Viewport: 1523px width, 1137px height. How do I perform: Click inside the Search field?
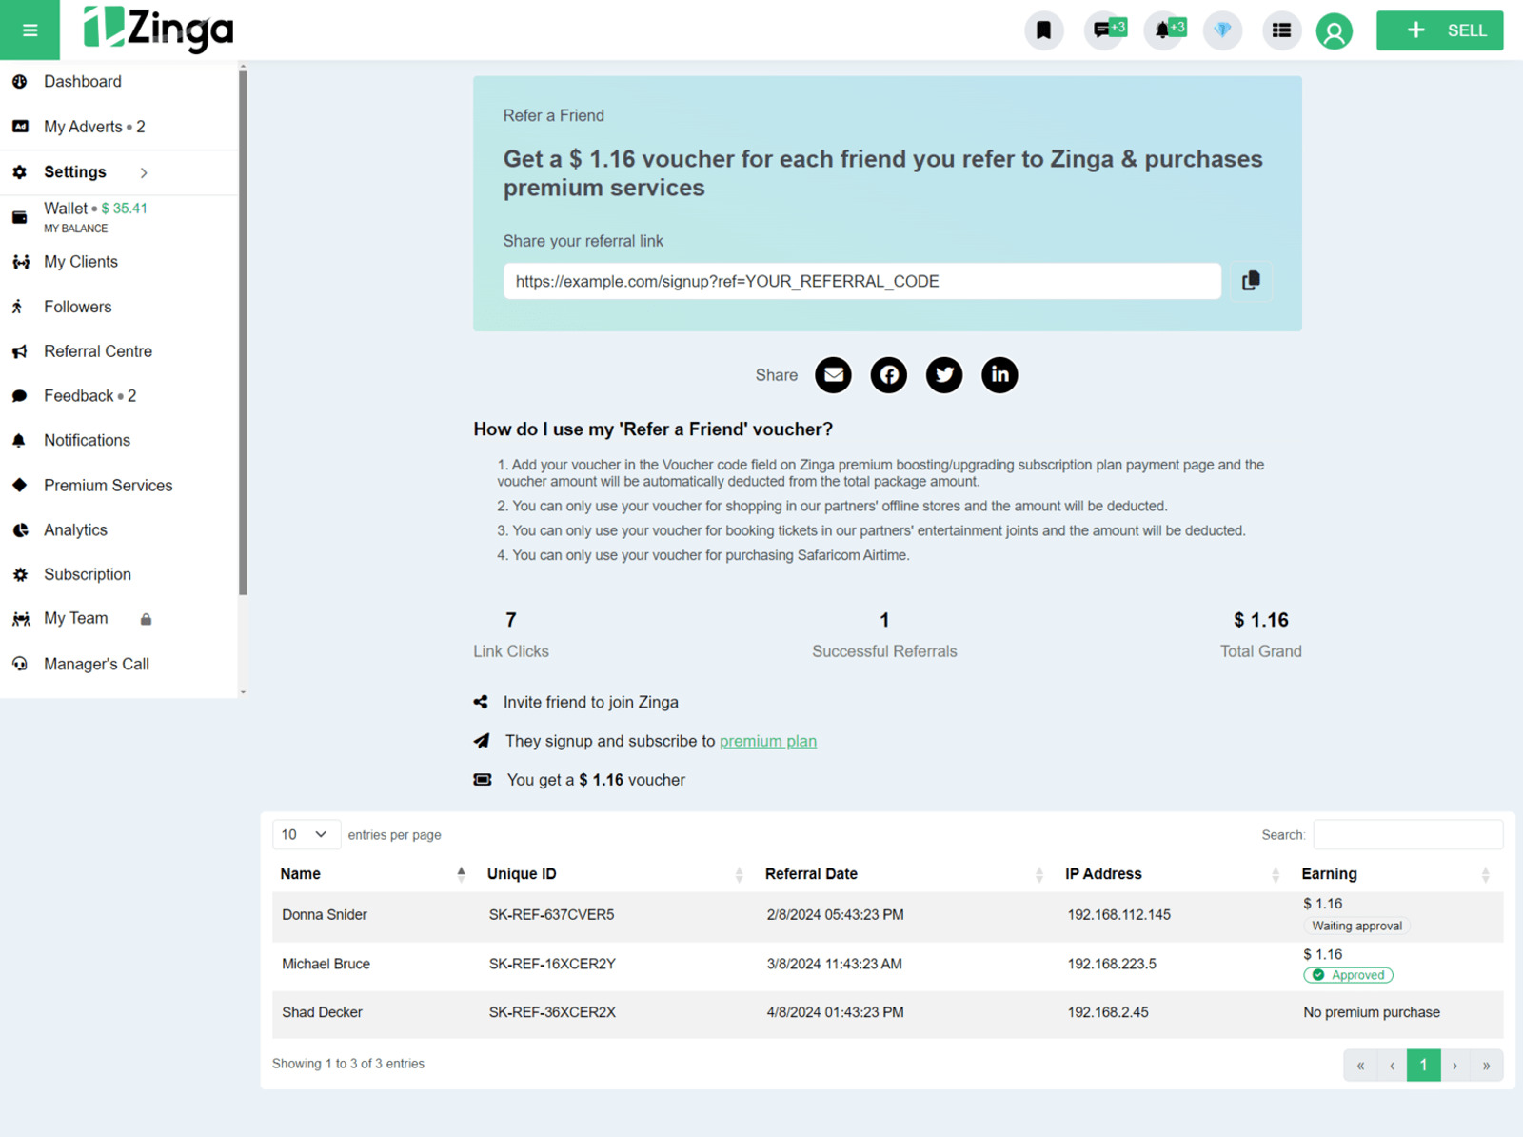(1410, 834)
